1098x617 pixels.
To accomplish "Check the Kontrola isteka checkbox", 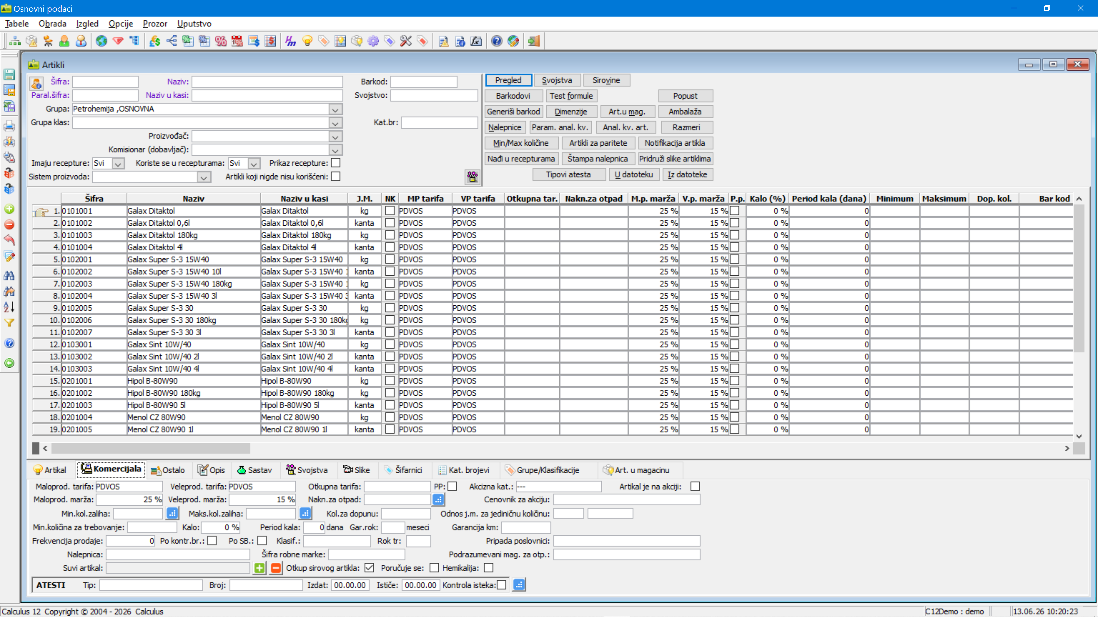I will (x=502, y=585).
